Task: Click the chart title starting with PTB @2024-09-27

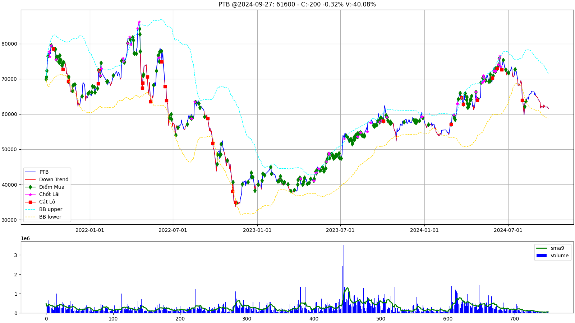Action: (x=297, y=4)
